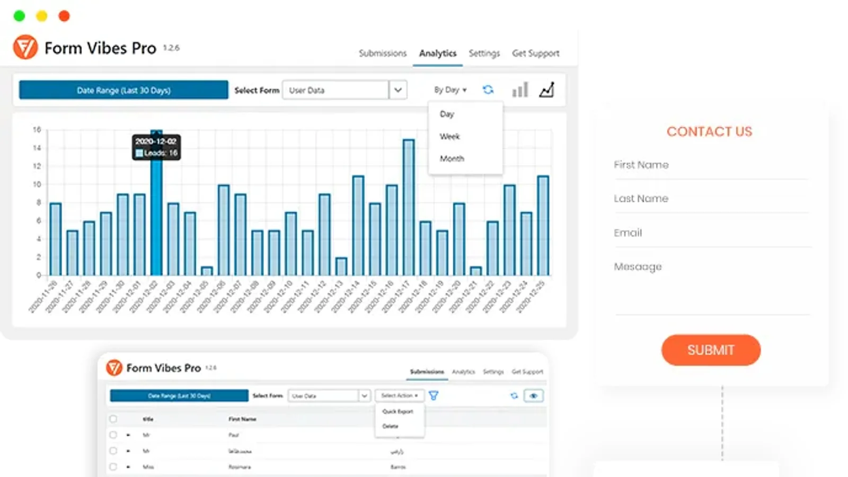Image resolution: width=848 pixels, height=477 pixels.
Task: Click the First Name input field
Action: [x=711, y=165]
